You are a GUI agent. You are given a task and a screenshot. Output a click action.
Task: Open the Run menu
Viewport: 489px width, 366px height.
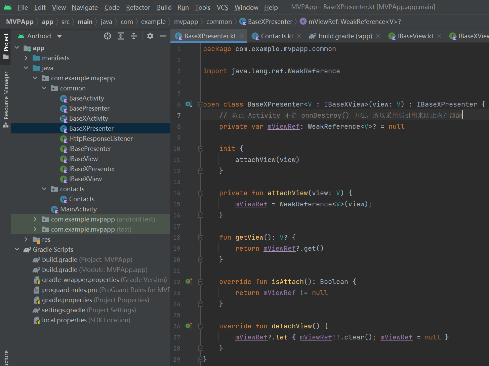pyautogui.click(x=183, y=7)
